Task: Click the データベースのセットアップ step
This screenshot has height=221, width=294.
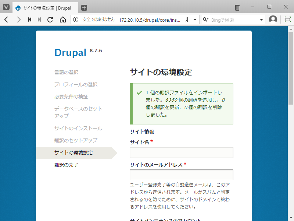Action: [78, 112]
